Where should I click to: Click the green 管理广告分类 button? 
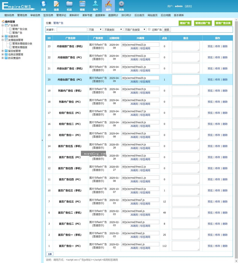[223, 23]
